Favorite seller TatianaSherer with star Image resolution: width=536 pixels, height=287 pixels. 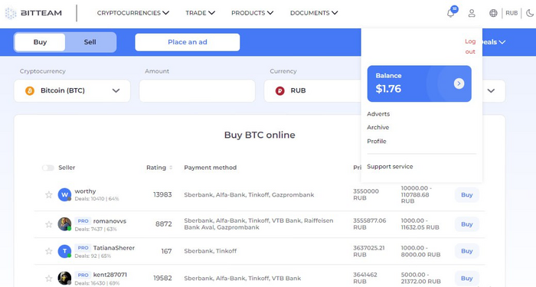[48, 251]
